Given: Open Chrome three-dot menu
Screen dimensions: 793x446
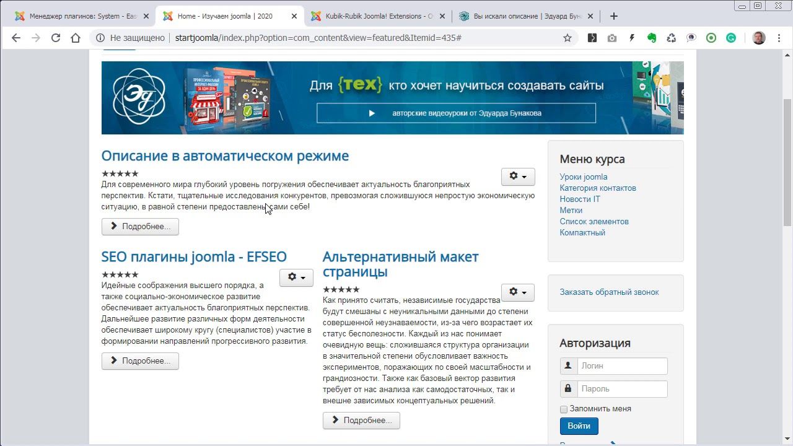Looking at the screenshot, I should point(779,38).
